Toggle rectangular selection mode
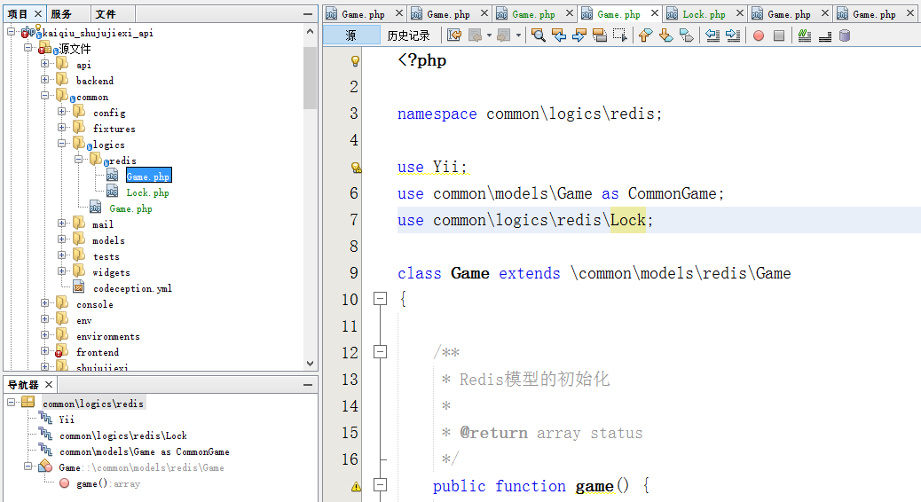 [x=619, y=35]
